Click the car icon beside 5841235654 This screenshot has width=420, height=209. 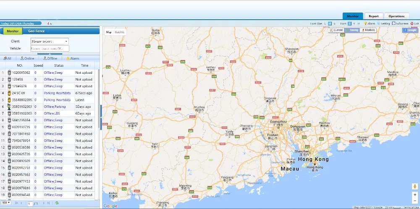pos(9,120)
